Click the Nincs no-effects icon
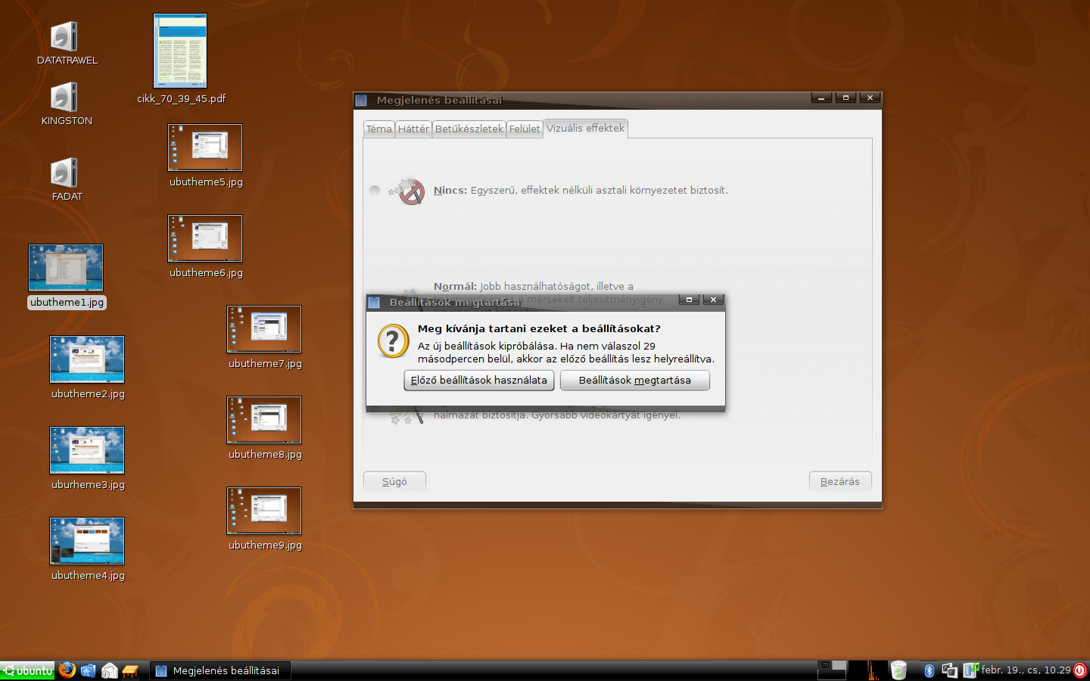 [409, 191]
